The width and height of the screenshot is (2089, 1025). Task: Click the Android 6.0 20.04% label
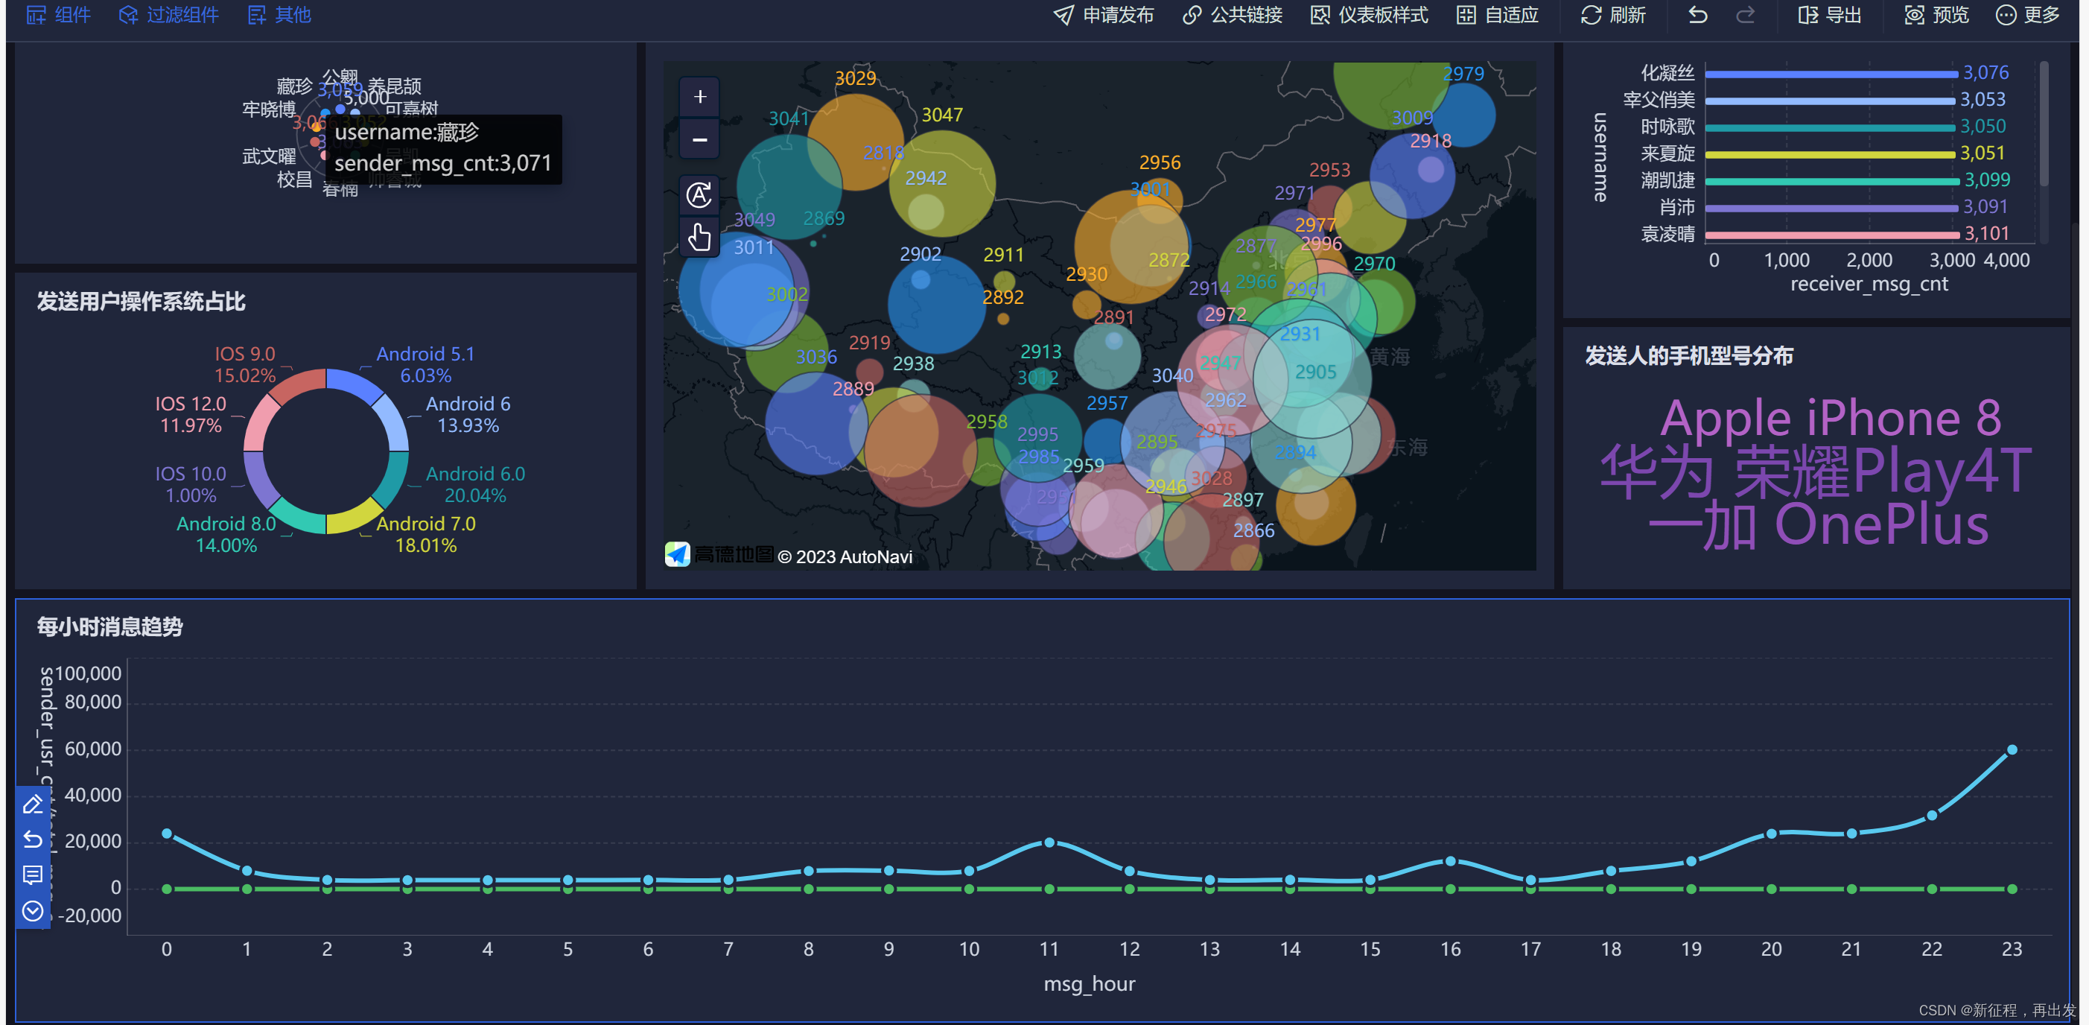475,484
